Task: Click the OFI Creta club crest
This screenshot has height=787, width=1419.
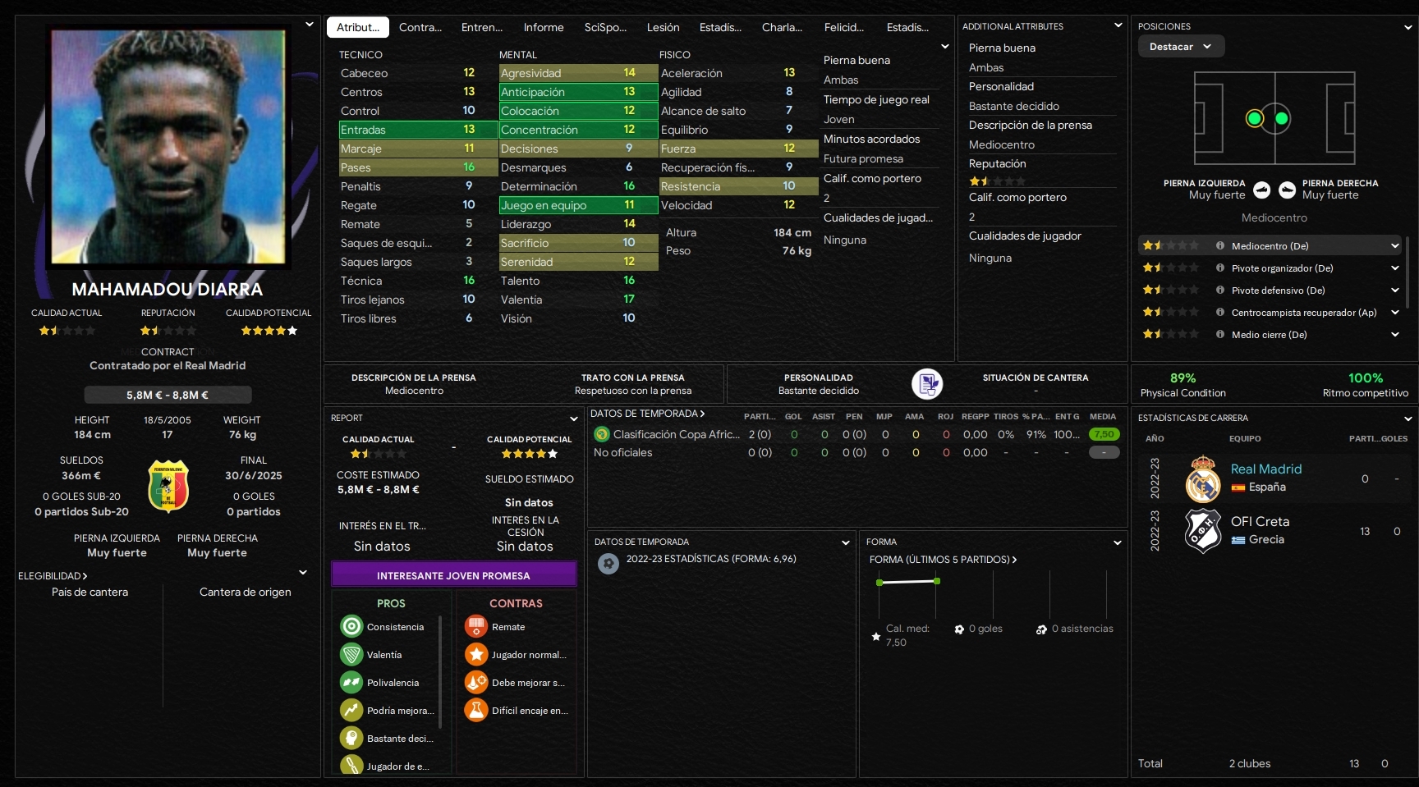Action: pos(1203,530)
